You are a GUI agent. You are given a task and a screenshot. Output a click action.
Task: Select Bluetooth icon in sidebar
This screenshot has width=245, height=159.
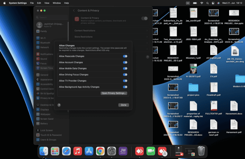pos(38,43)
